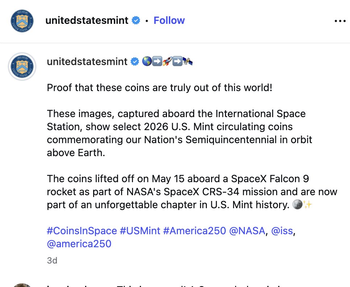Click the US Mint avatar in header
The height and width of the screenshot is (287, 350).
click(x=22, y=21)
